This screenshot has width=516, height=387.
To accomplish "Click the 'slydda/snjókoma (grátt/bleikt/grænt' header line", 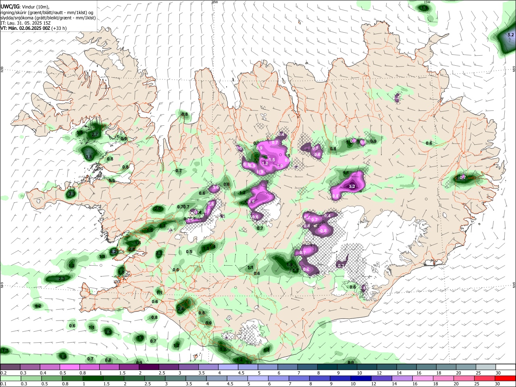I will [x=48, y=18].
